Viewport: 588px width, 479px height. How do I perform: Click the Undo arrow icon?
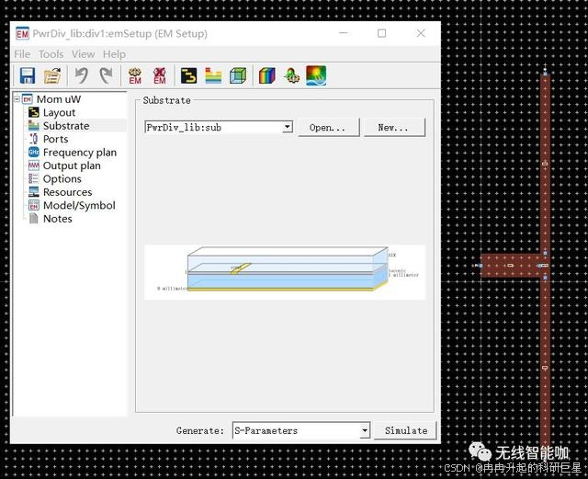(82, 75)
